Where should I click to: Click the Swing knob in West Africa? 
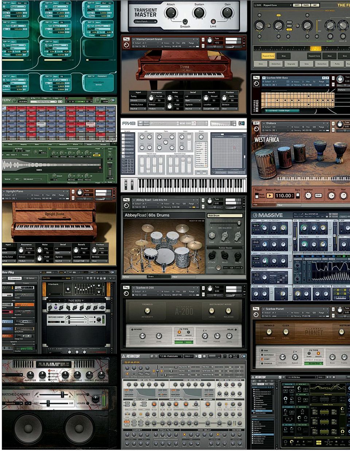pos(331,195)
